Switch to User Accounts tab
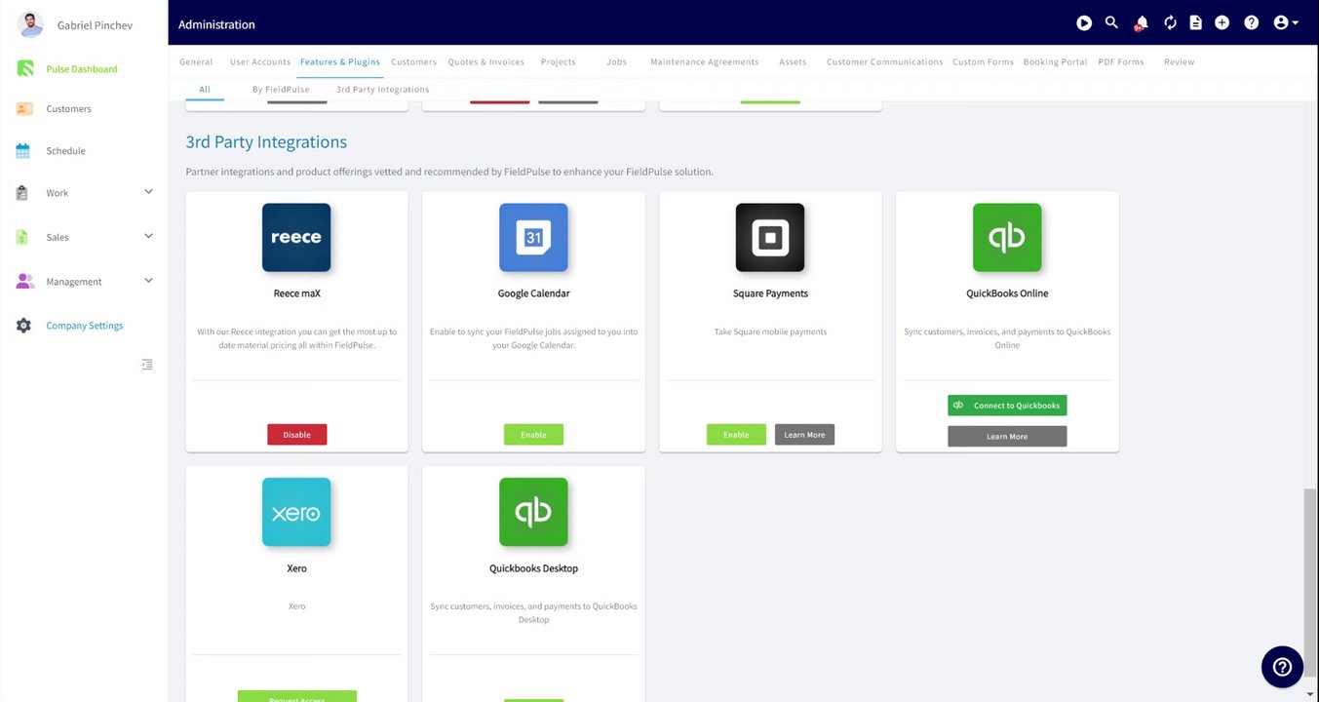1319x702 pixels. tap(260, 61)
